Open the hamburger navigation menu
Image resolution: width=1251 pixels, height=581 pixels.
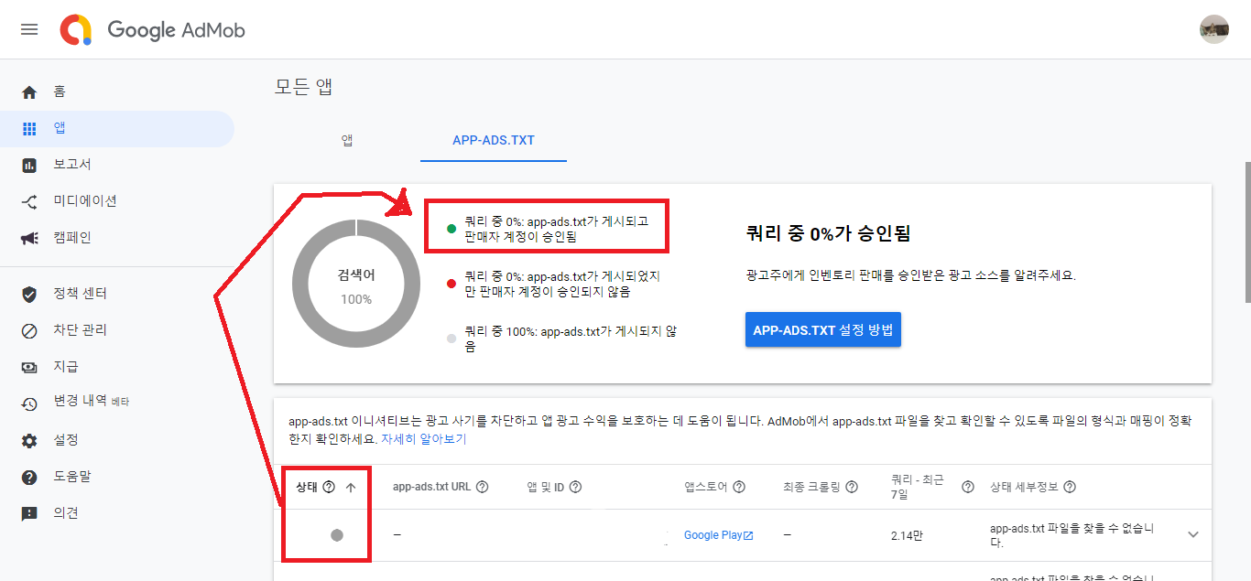click(29, 29)
